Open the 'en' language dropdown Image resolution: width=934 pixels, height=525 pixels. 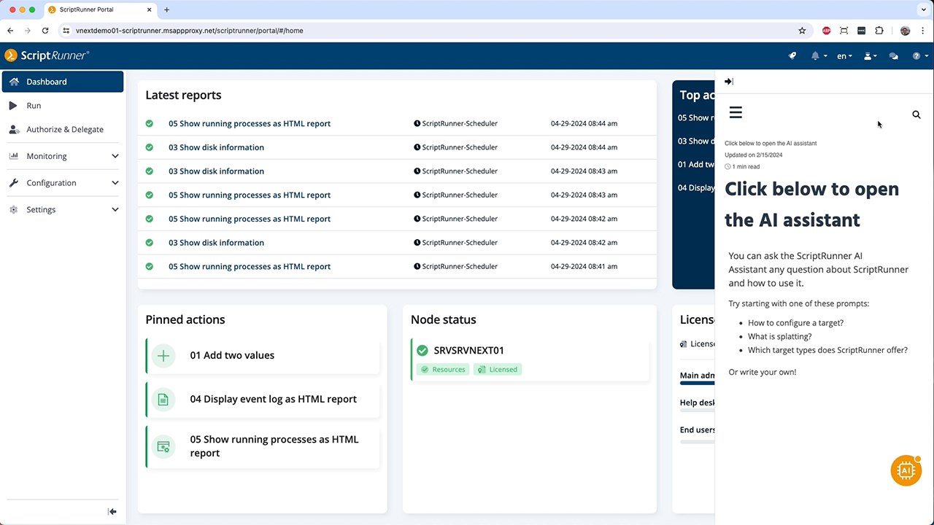844,56
